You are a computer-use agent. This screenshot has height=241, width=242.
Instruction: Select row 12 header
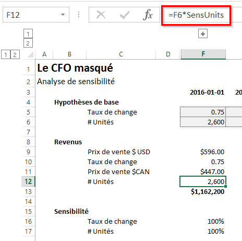click(28, 181)
